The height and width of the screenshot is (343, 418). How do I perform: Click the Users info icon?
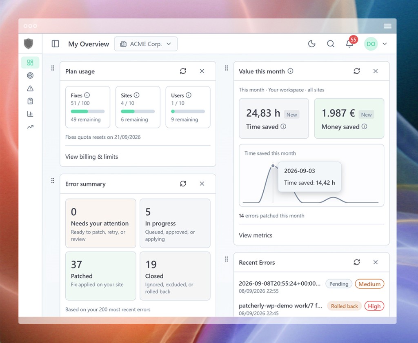189,95
